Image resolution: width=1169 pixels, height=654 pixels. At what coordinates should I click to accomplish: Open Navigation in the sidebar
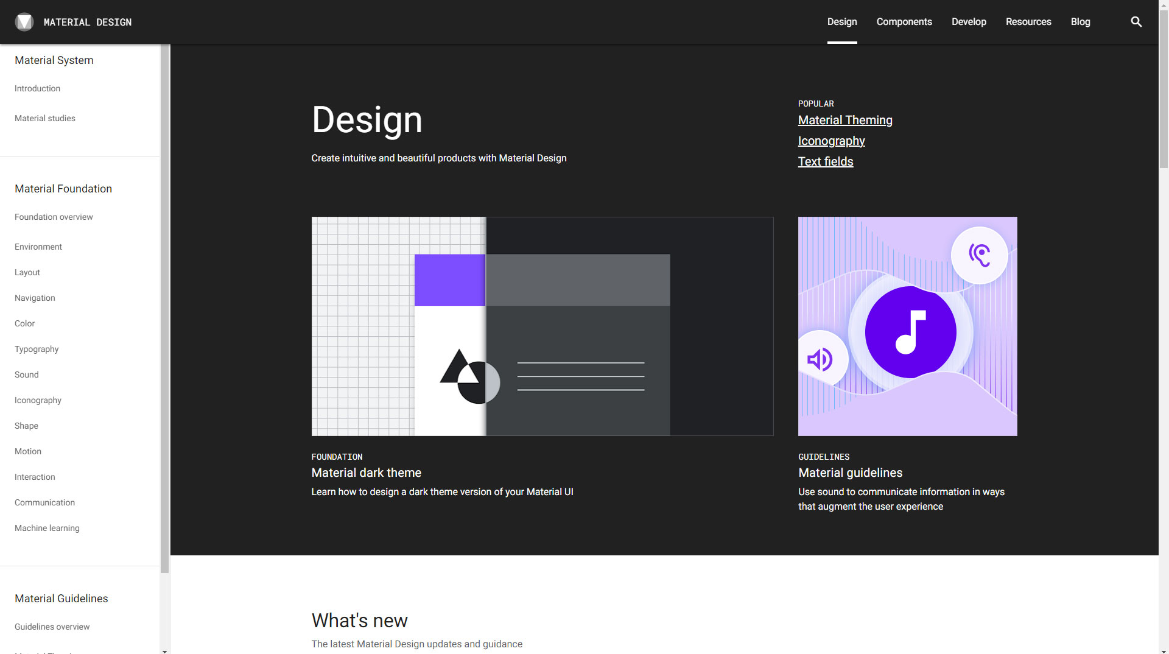35,298
